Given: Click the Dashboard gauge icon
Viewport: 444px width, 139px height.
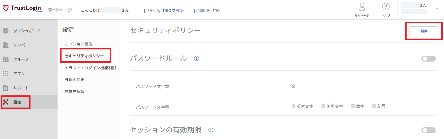Looking at the screenshot, I should tap(6, 31).
